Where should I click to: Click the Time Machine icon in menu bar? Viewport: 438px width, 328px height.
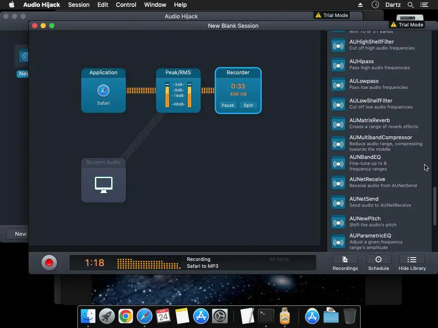click(375, 4)
